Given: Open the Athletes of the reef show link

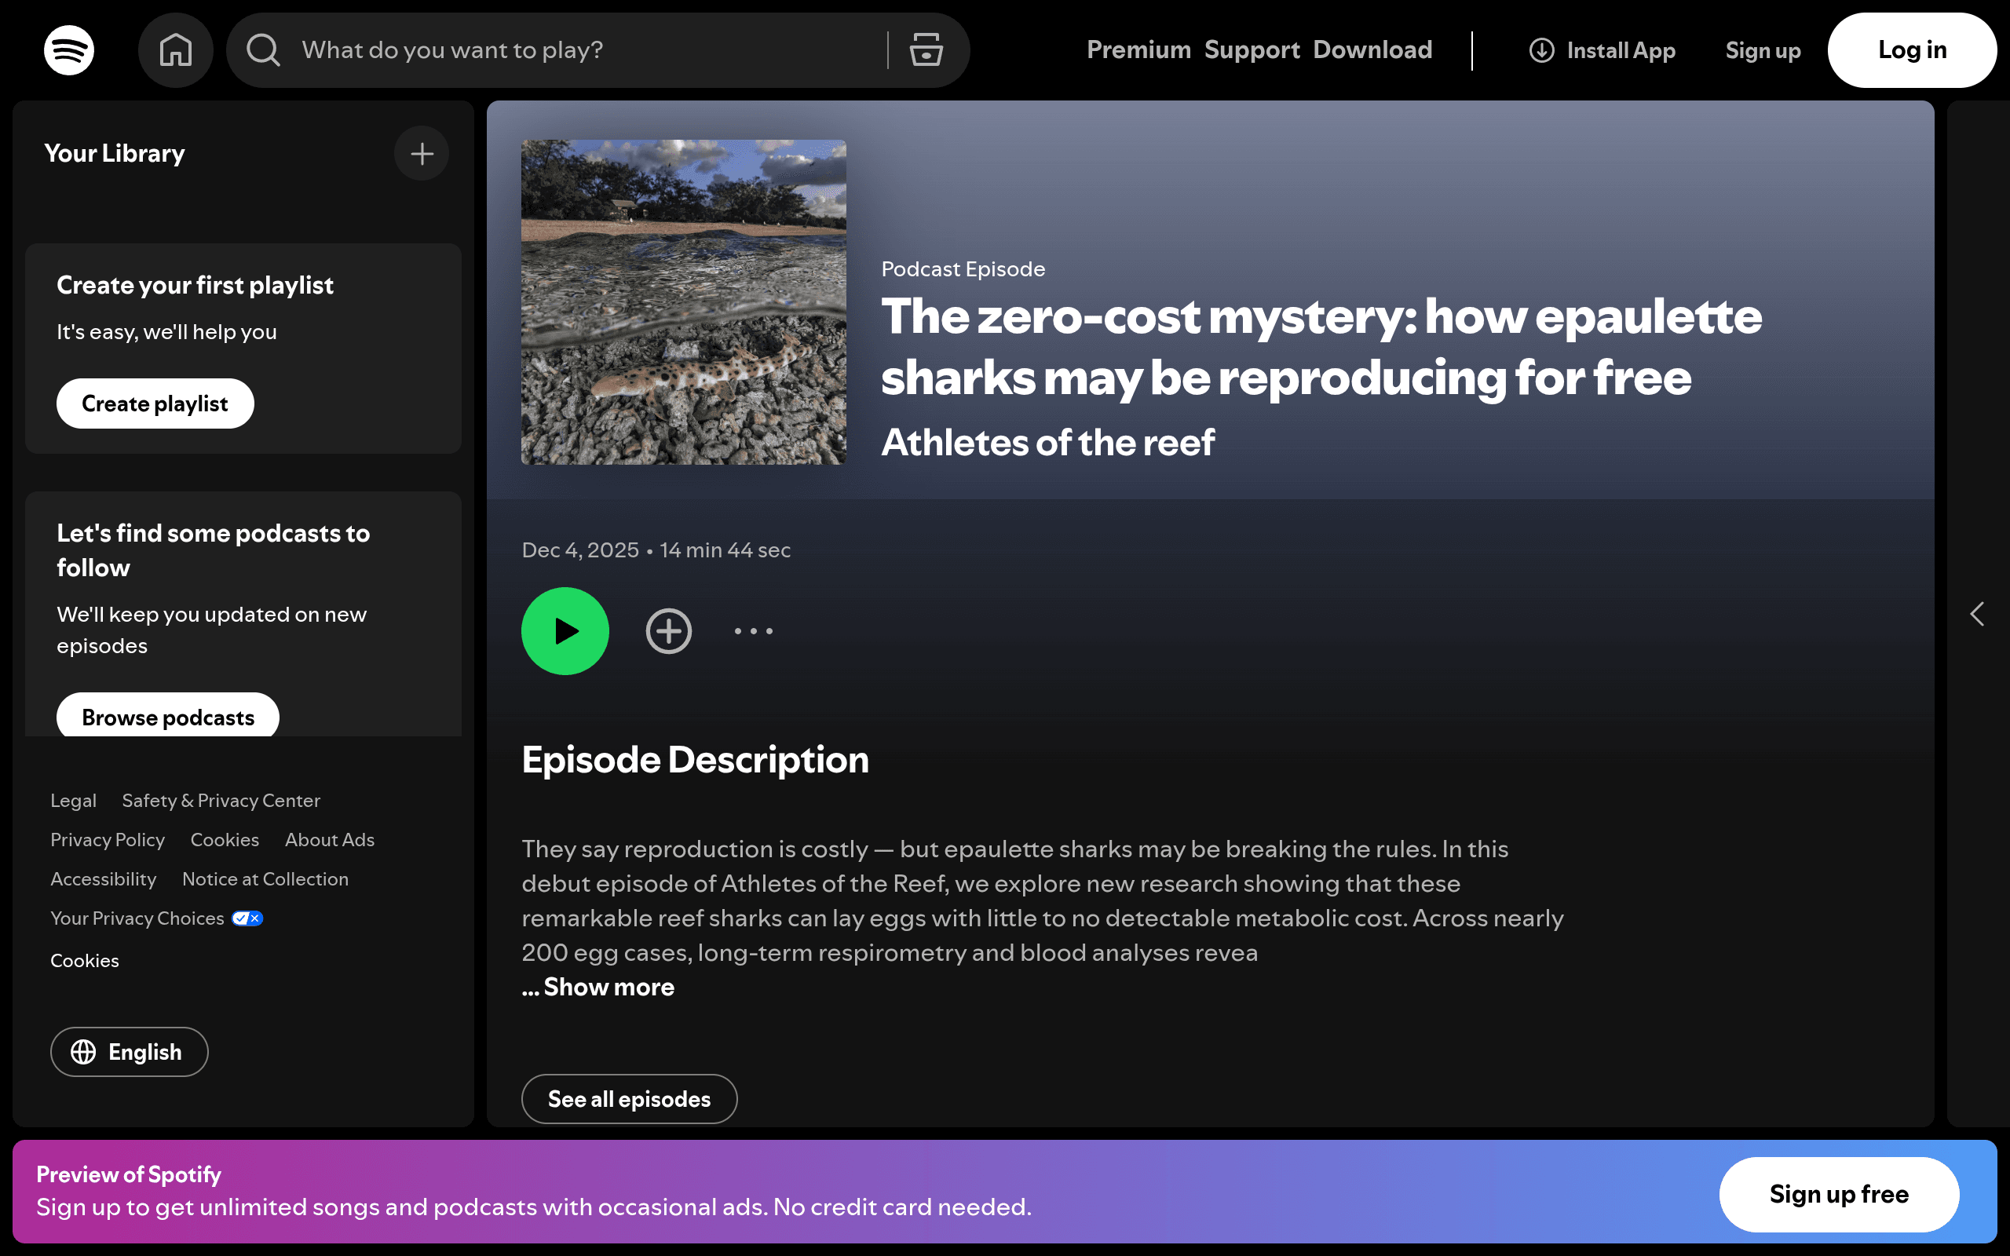Looking at the screenshot, I should tap(1047, 442).
